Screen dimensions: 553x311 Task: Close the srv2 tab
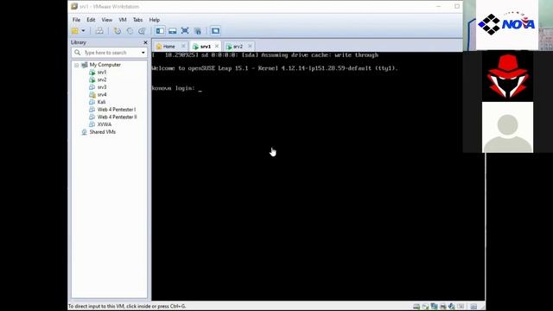click(x=250, y=46)
